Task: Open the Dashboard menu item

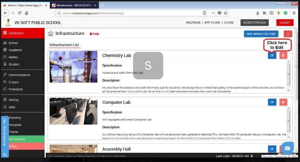Action: tap(23, 33)
